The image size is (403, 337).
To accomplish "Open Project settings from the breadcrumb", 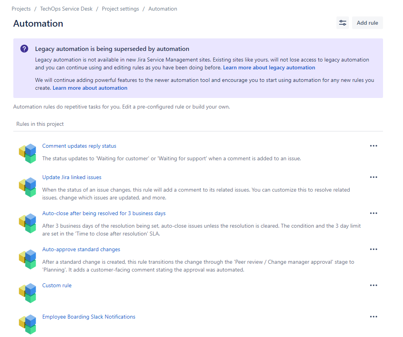I will (120, 9).
